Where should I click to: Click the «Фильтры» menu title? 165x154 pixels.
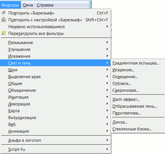coord(10,5)
